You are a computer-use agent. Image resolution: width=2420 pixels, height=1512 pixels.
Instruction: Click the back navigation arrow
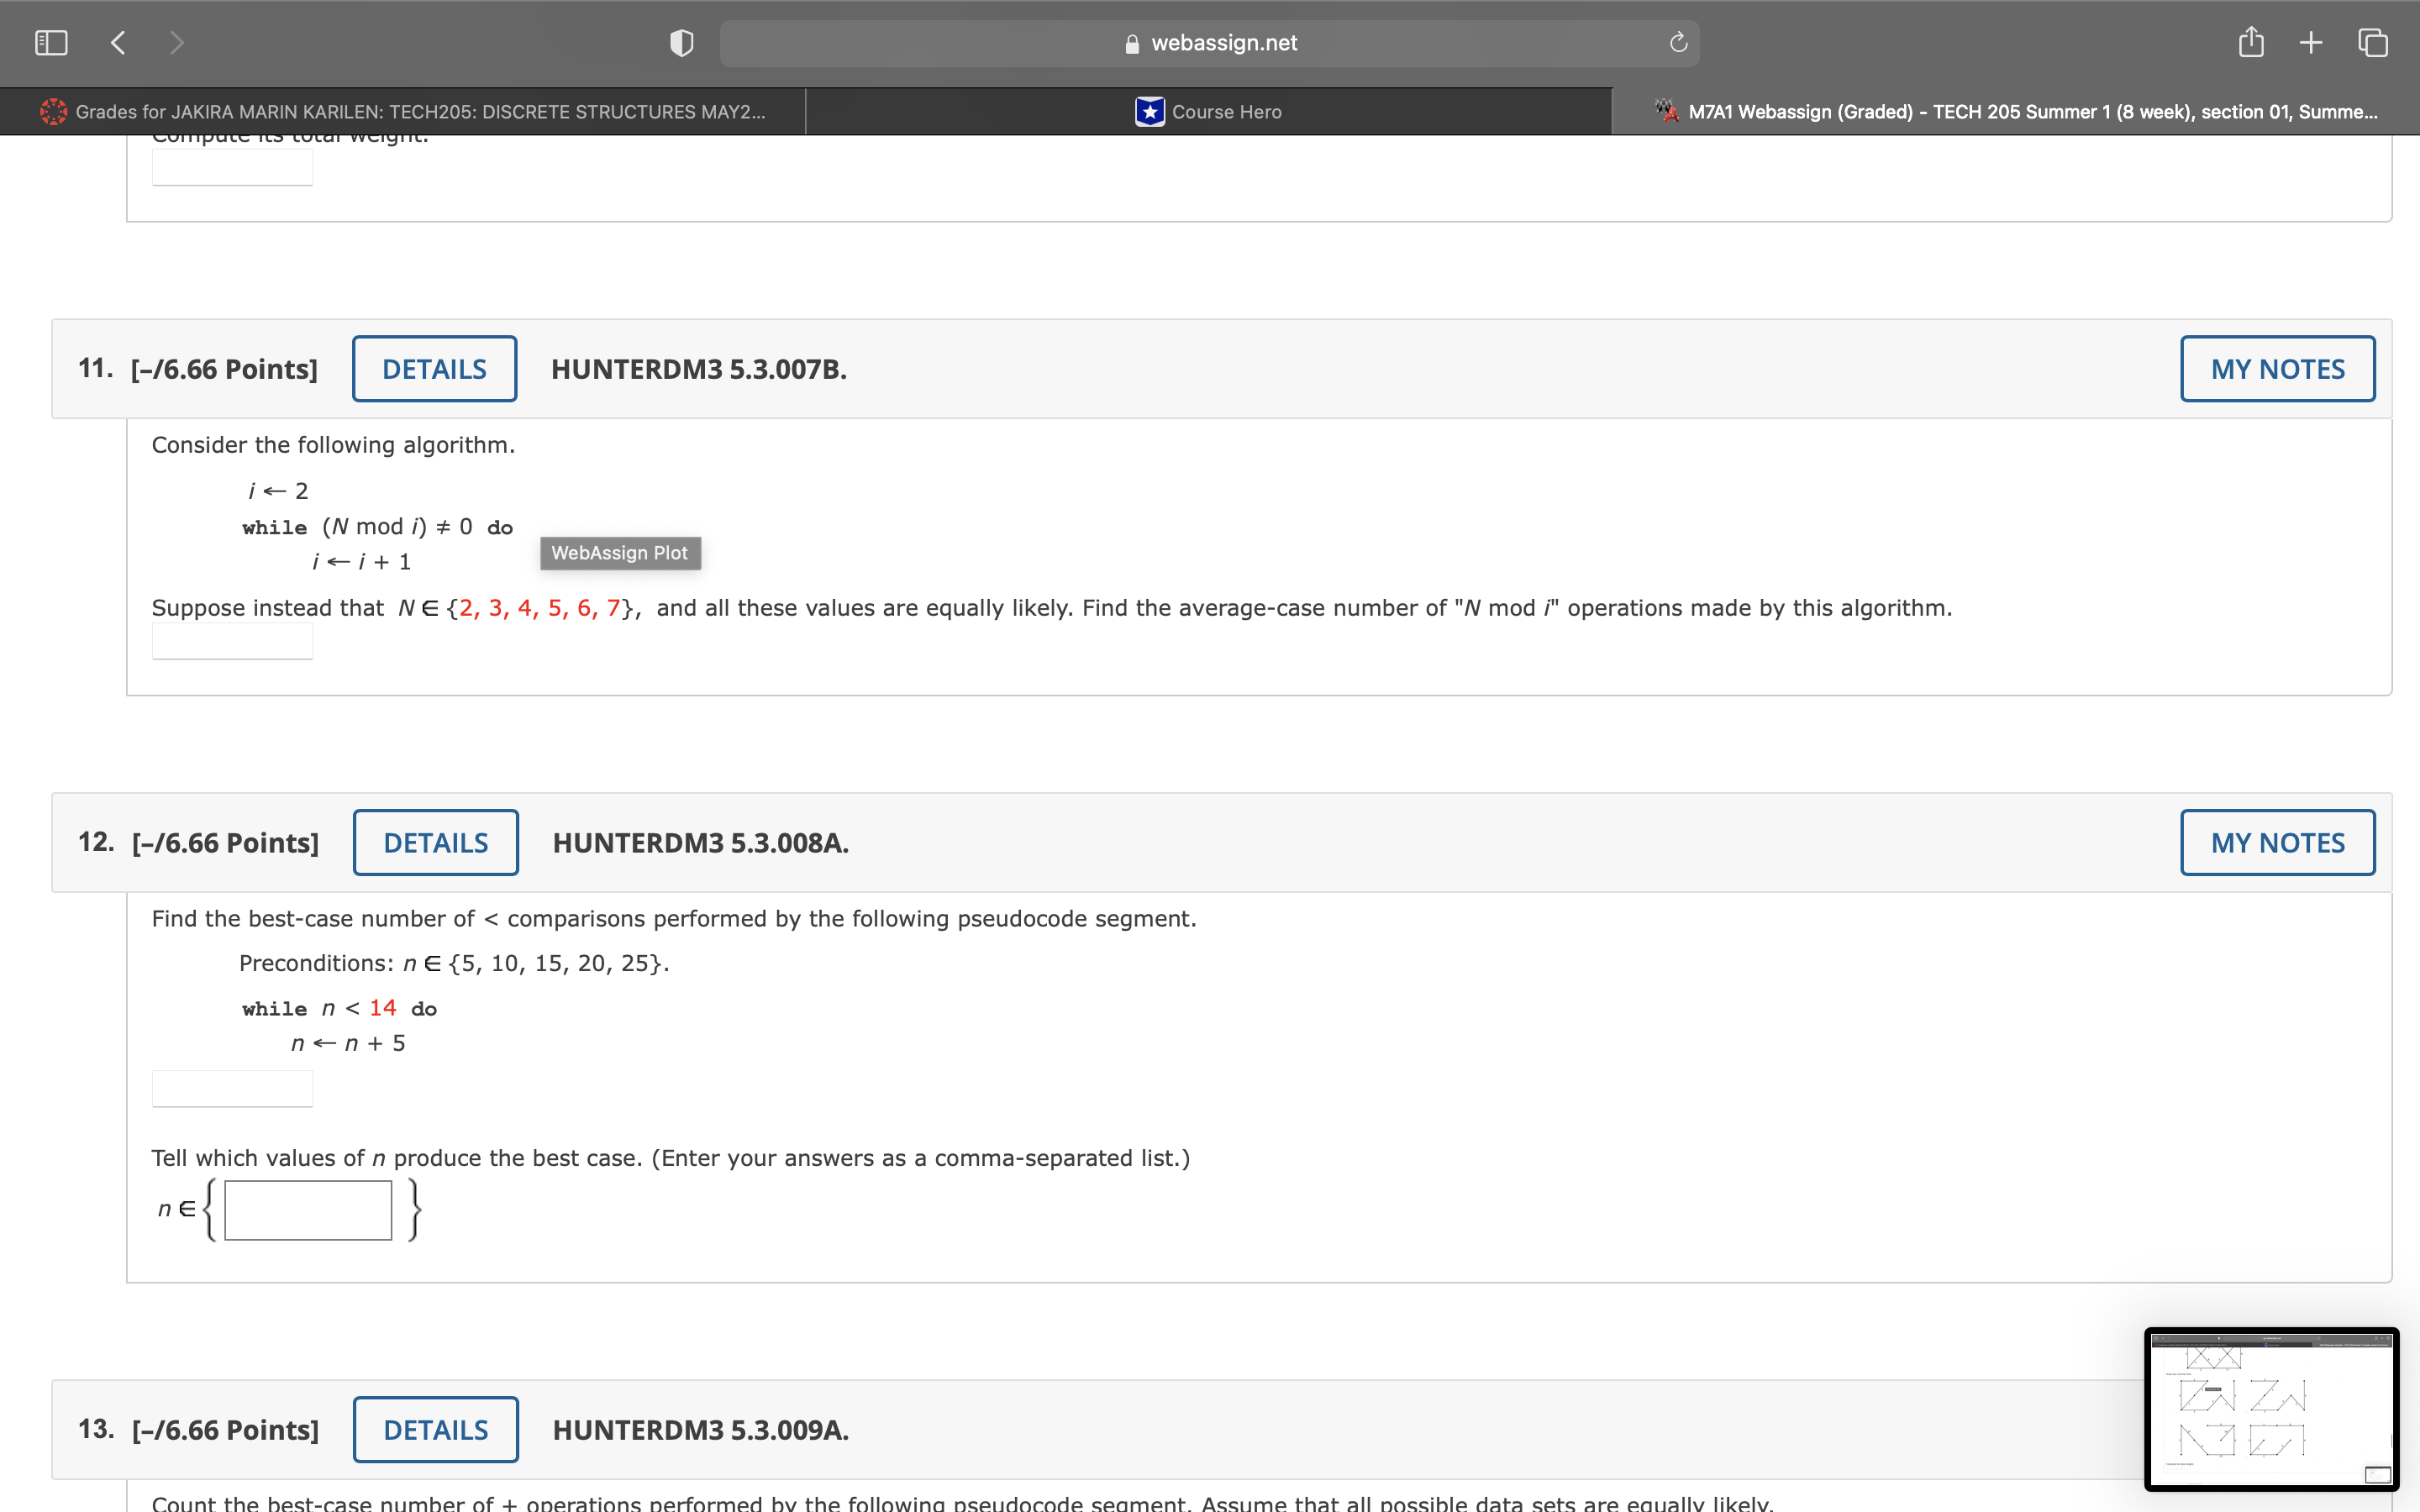point(117,42)
